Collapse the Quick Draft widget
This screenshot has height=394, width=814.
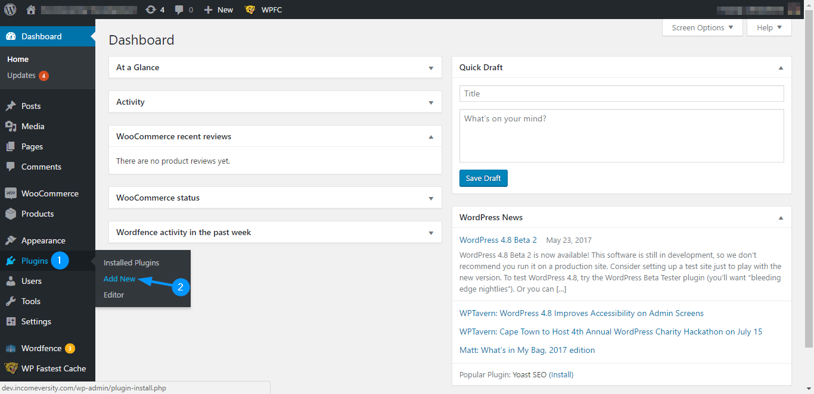coord(781,67)
